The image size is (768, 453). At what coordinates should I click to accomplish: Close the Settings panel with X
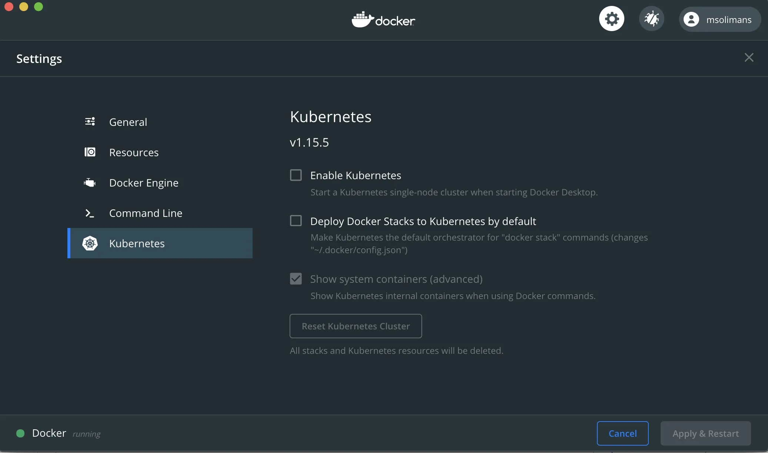click(x=749, y=57)
